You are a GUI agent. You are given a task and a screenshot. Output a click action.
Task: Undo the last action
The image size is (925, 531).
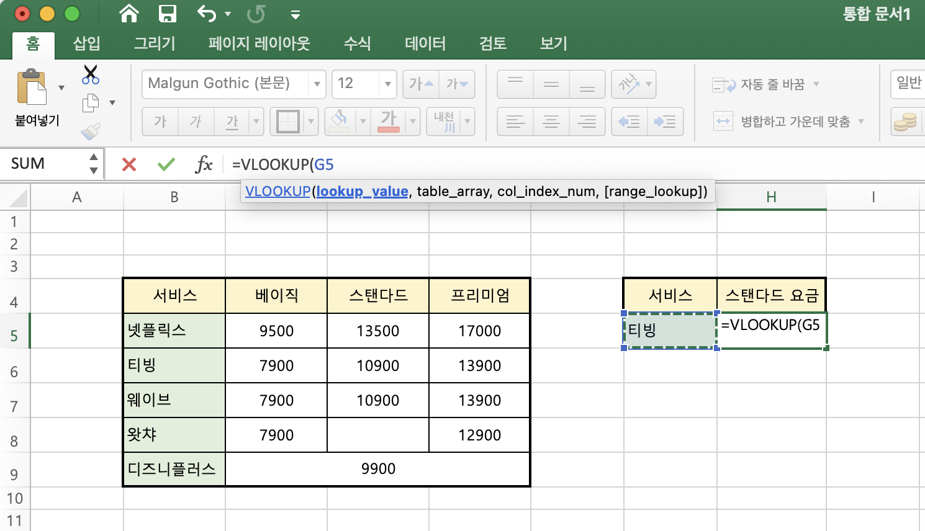click(207, 13)
